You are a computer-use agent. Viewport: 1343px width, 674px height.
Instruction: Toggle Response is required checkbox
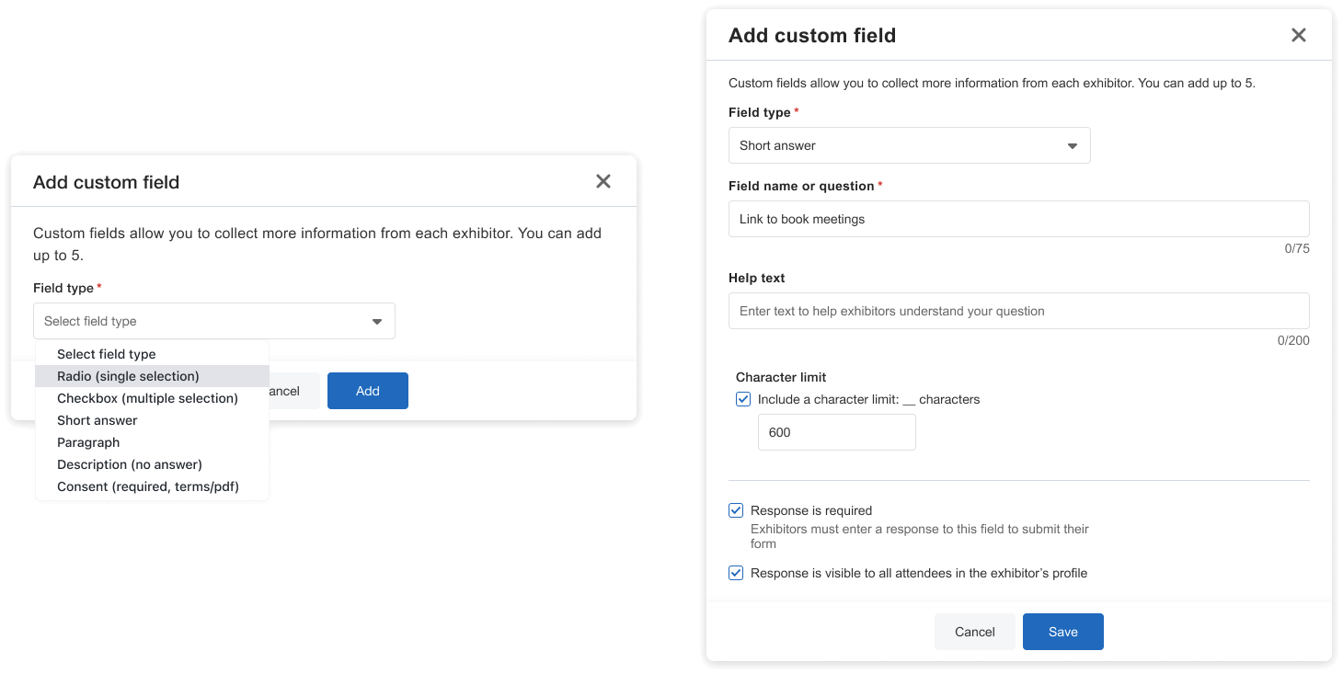(x=736, y=510)
